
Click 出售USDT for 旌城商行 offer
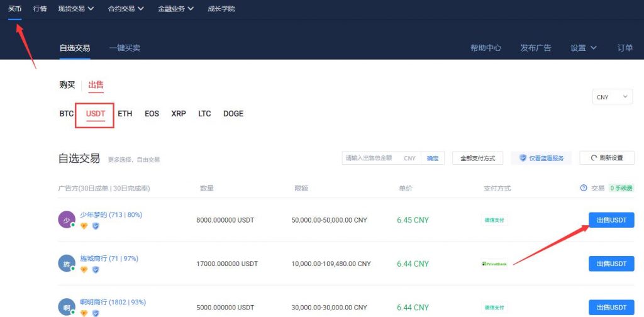pos(611,264)
